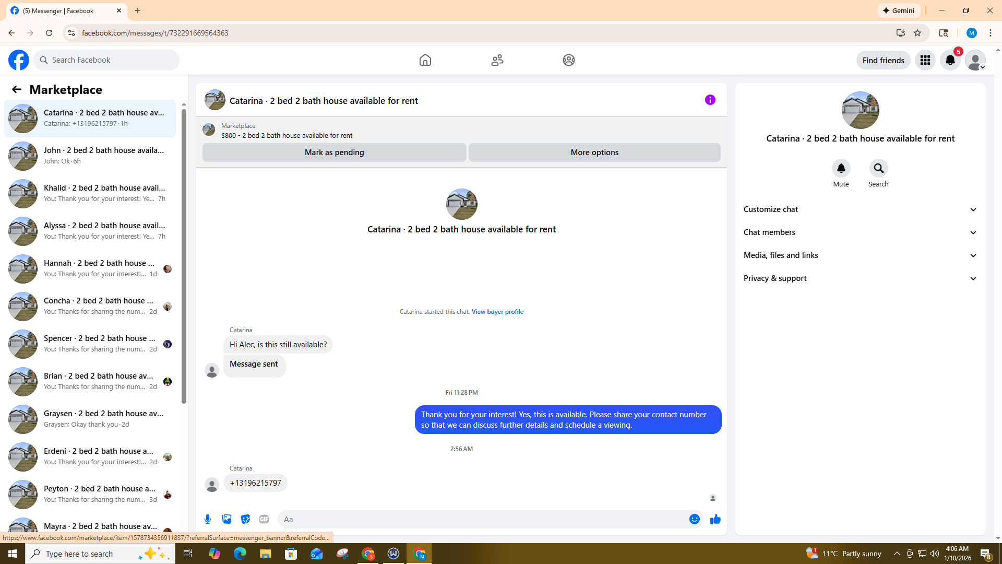Image resolution: width=1002 pixels, height=564 pixels.
Task: Click the purple conversation info icon
Action: point(710,100)
